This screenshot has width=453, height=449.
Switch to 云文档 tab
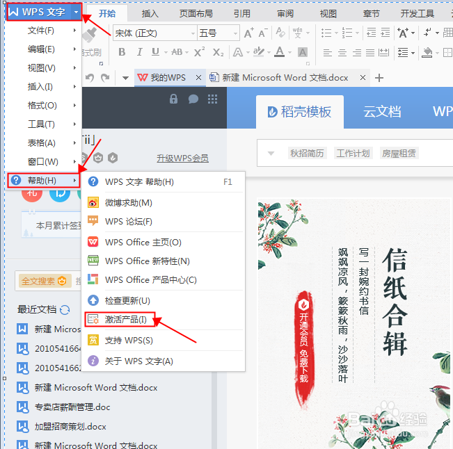click(382, 112)
